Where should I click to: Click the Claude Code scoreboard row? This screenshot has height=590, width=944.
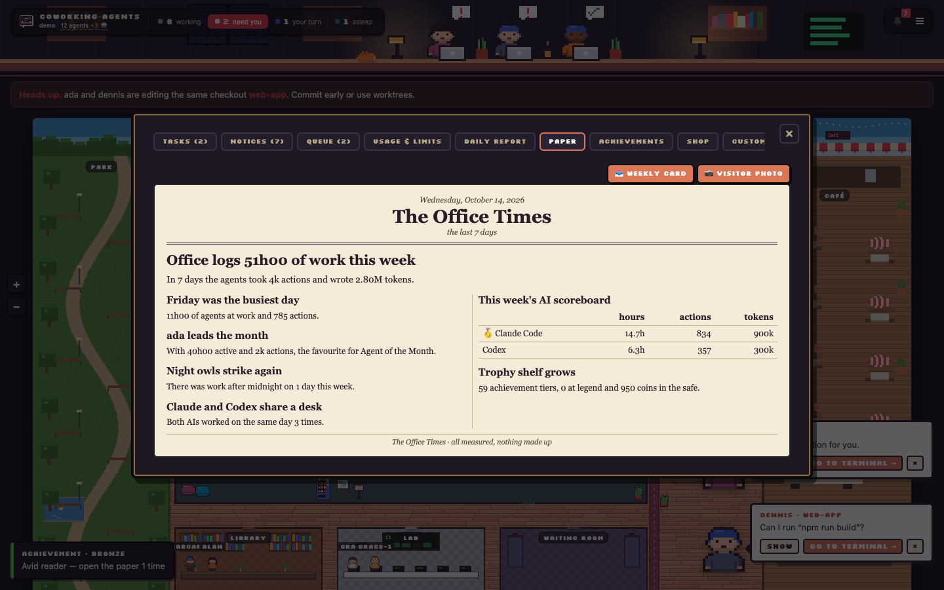point(628,334)
